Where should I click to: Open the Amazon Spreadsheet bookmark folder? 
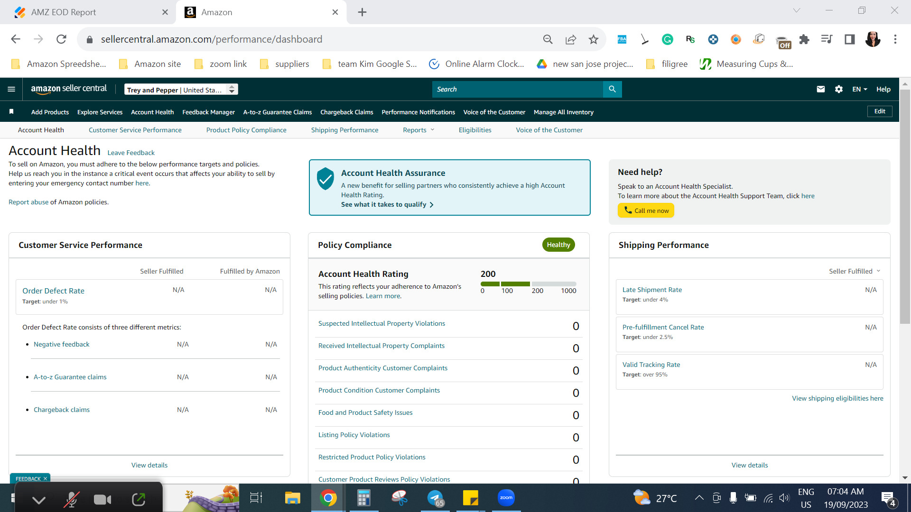pos(59,64)
